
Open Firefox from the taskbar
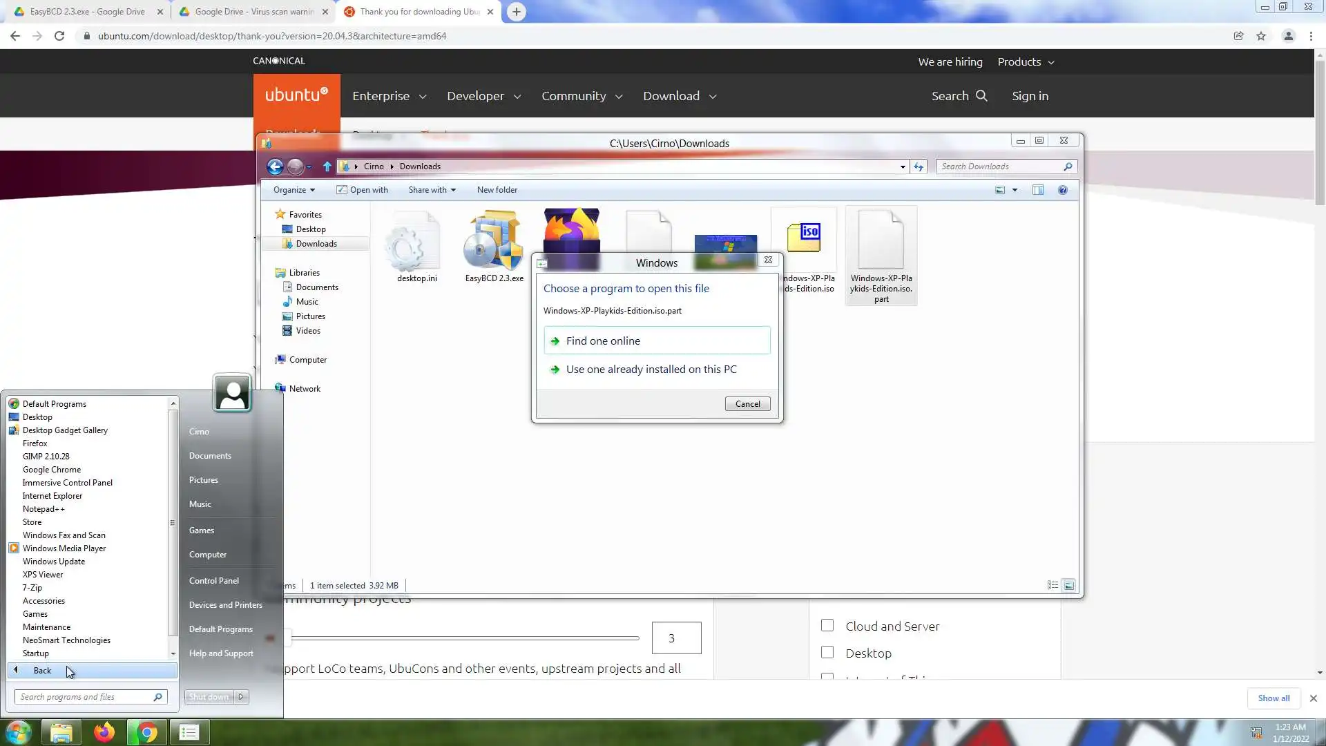pyautogui.click(x=104, y=732)
